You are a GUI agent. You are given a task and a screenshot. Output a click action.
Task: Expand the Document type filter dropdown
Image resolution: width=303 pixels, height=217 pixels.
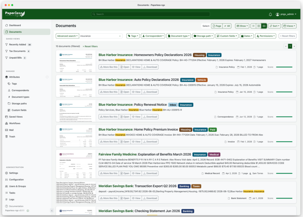point(179,36)
